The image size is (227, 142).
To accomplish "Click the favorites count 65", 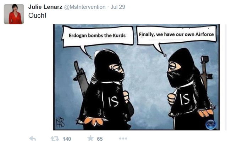I will [x=100, y=139].
